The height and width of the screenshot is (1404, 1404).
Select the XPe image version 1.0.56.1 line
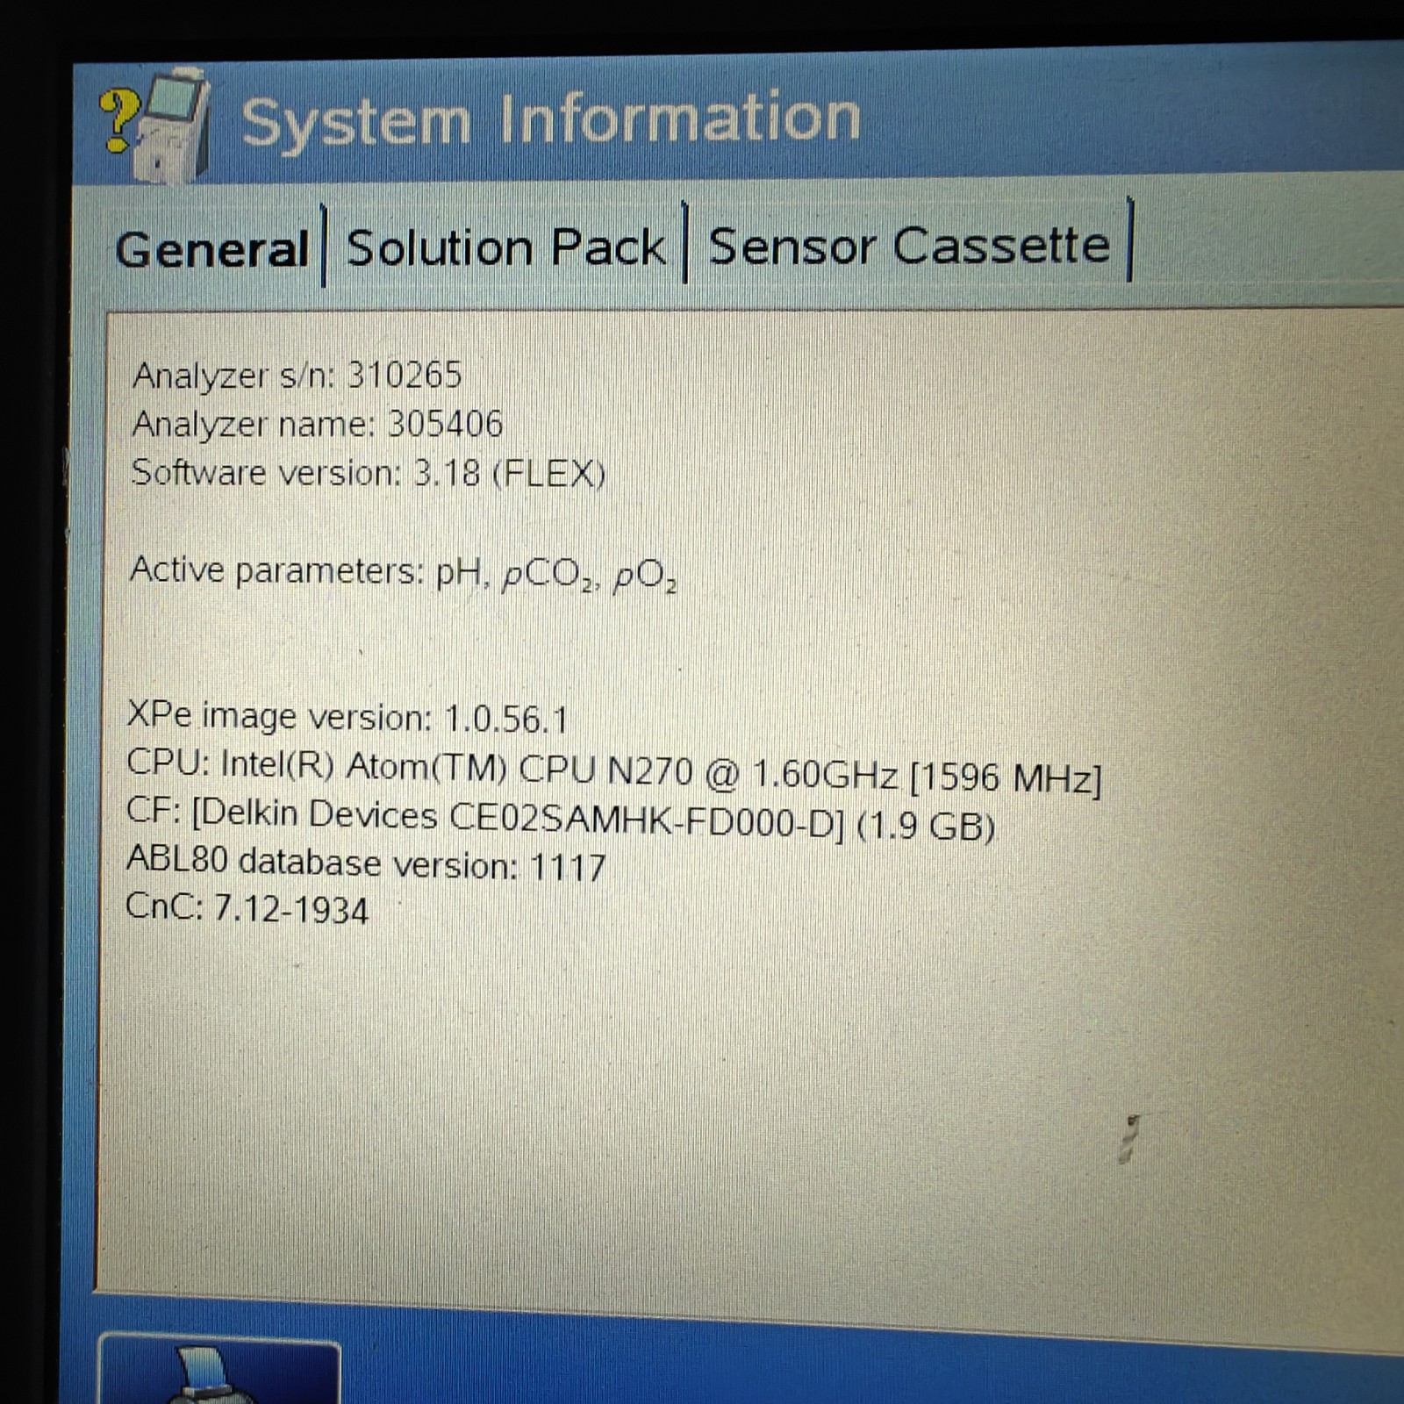click(347, 717)
